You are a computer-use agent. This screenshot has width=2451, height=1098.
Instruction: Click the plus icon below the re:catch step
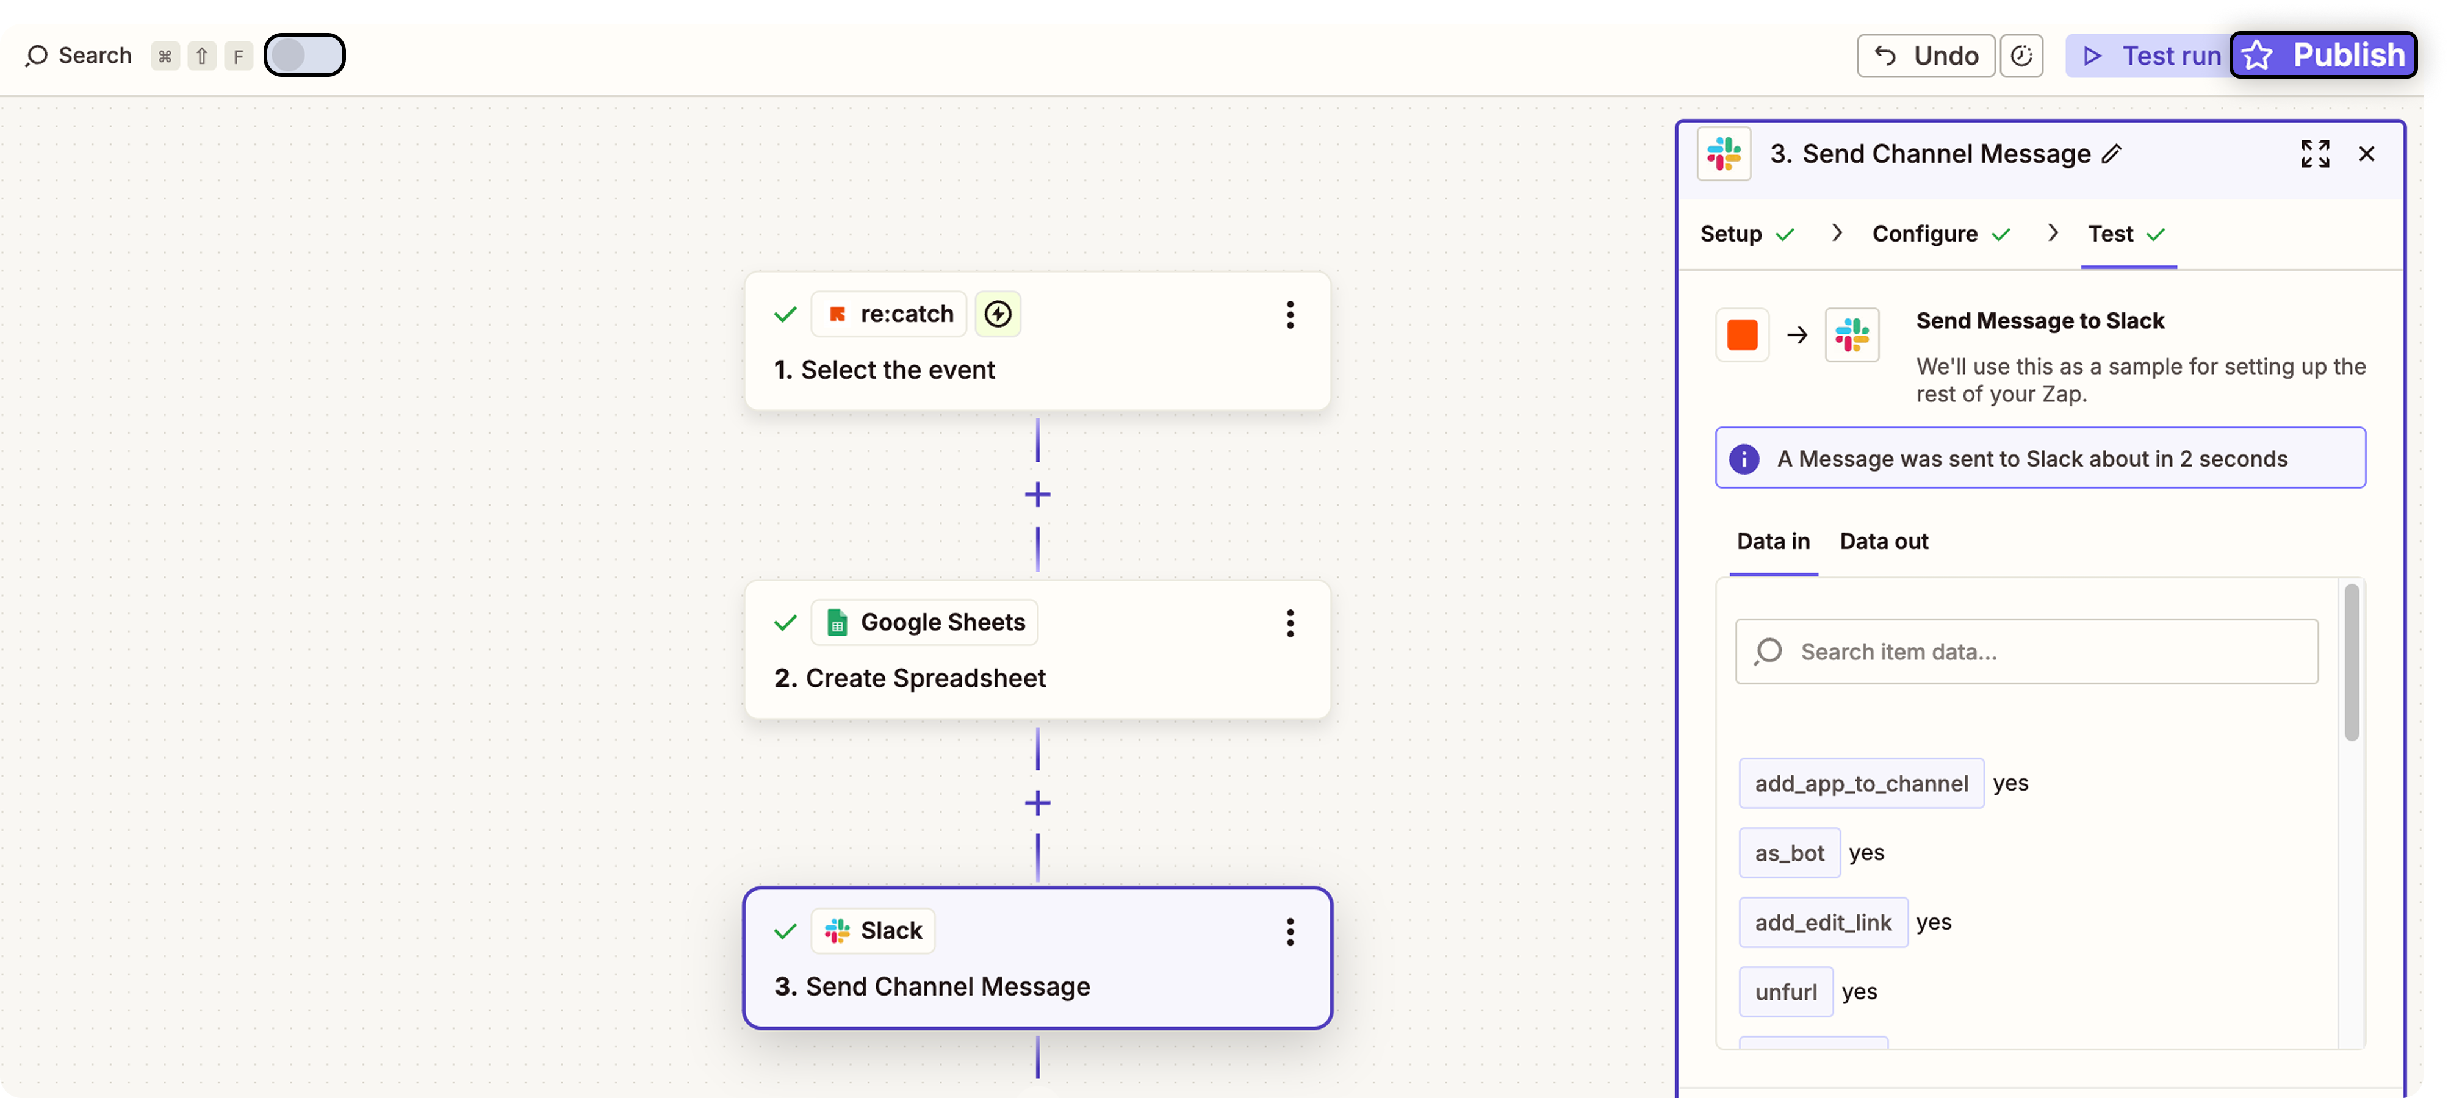[x=1037, y=494]
